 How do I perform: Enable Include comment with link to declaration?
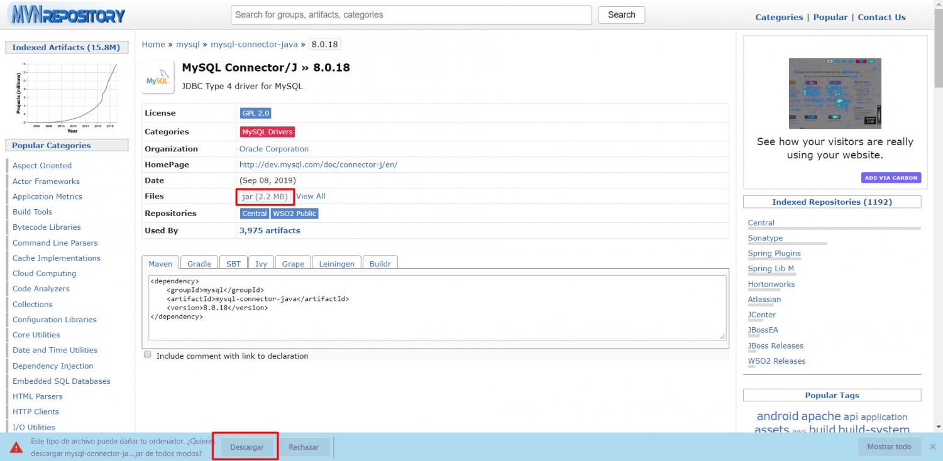148,355
